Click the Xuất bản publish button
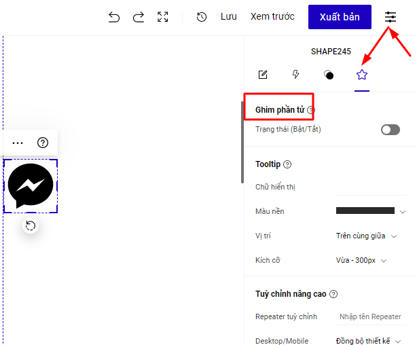Viewport: 417px width, 345px height. [x=340, y=17]
